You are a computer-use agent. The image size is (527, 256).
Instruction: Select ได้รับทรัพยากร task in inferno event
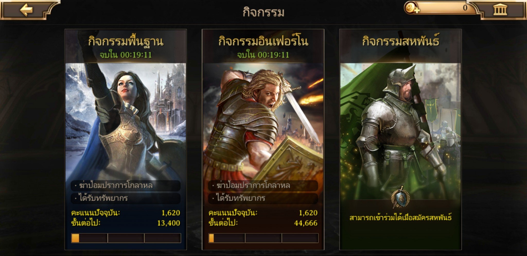[263, 198]
